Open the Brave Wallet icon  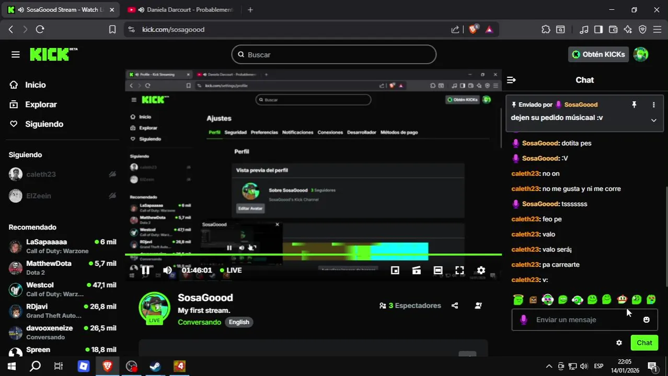(x=613, y=30)
